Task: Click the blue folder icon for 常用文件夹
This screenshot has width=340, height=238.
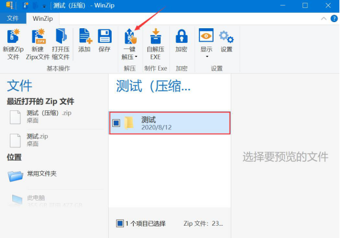Action: [x=15, y=176]
